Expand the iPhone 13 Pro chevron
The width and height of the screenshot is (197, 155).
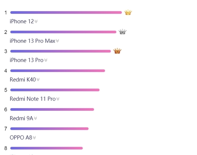coord(46,60)
